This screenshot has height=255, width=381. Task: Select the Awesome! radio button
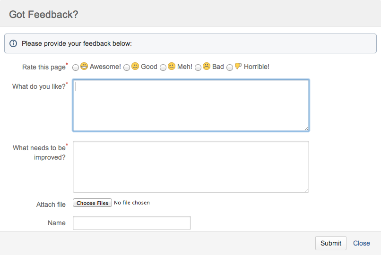click(x=76, y=68)
